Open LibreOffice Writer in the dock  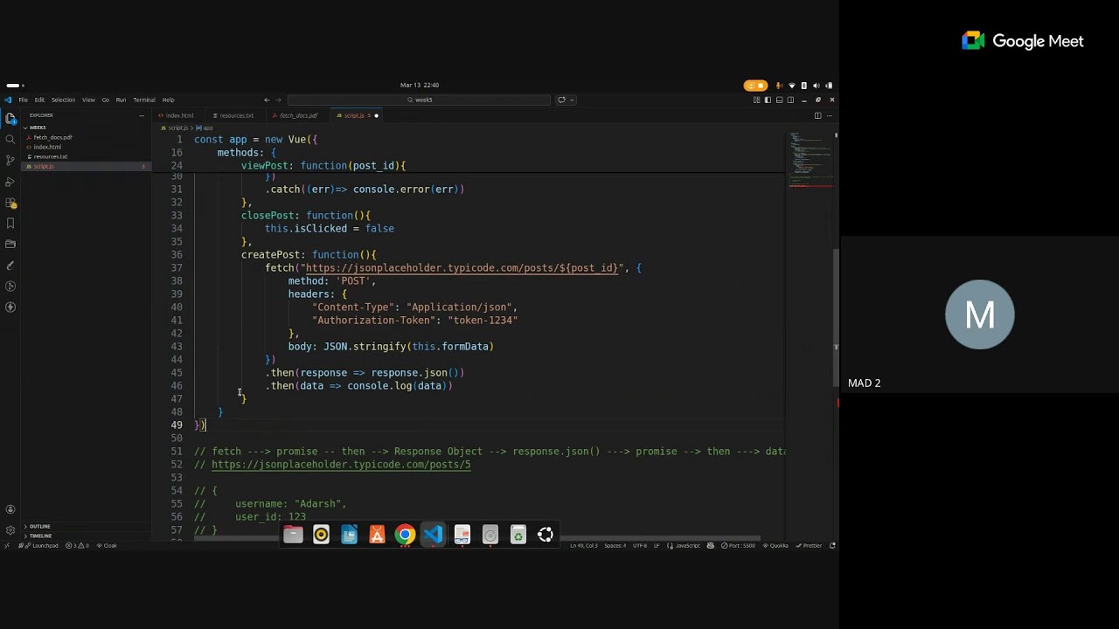pyautogui.click(x=349, y=535)
